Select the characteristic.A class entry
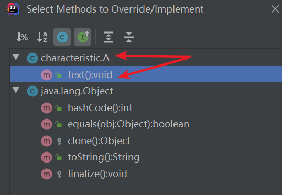The height and width of the screenshot is (195, 282). [75, 58]
